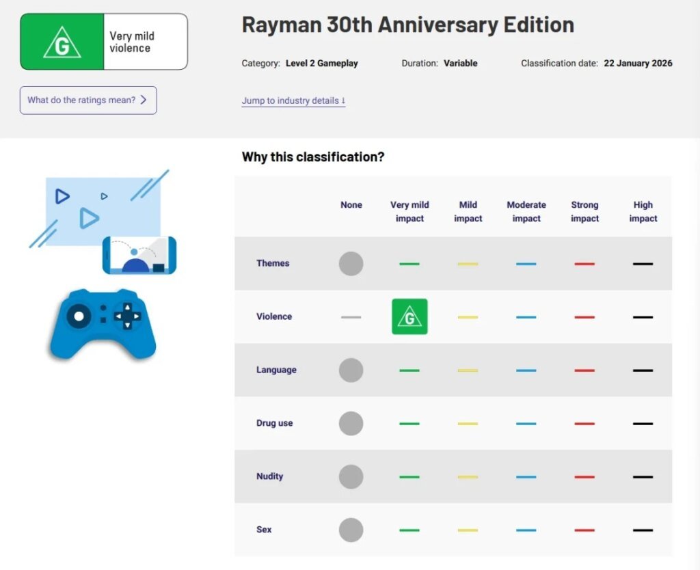
Task: Click the grey None circle for Language
Action: pos(351,370)
